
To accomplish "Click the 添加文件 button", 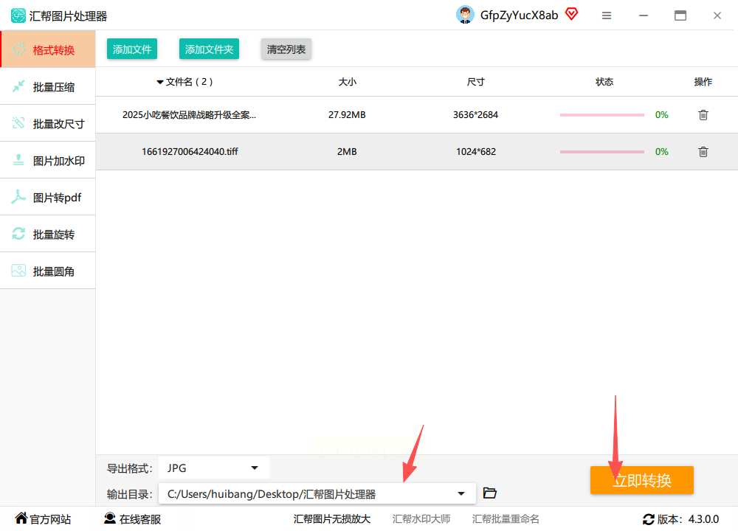I will coord(132,49).
